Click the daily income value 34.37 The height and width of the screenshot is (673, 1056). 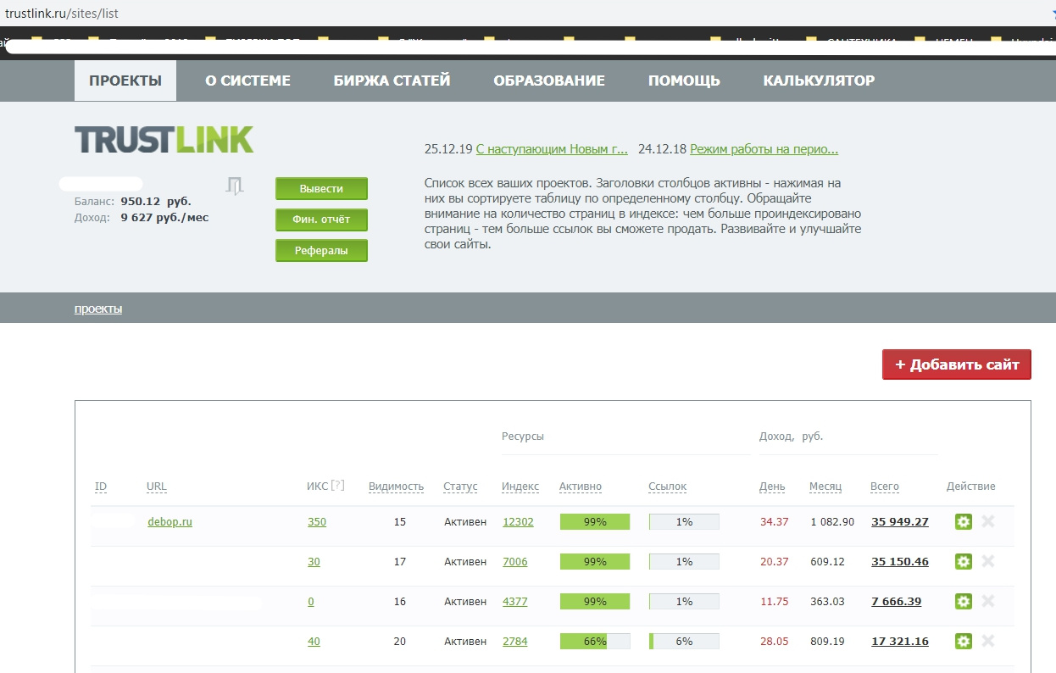775,522
